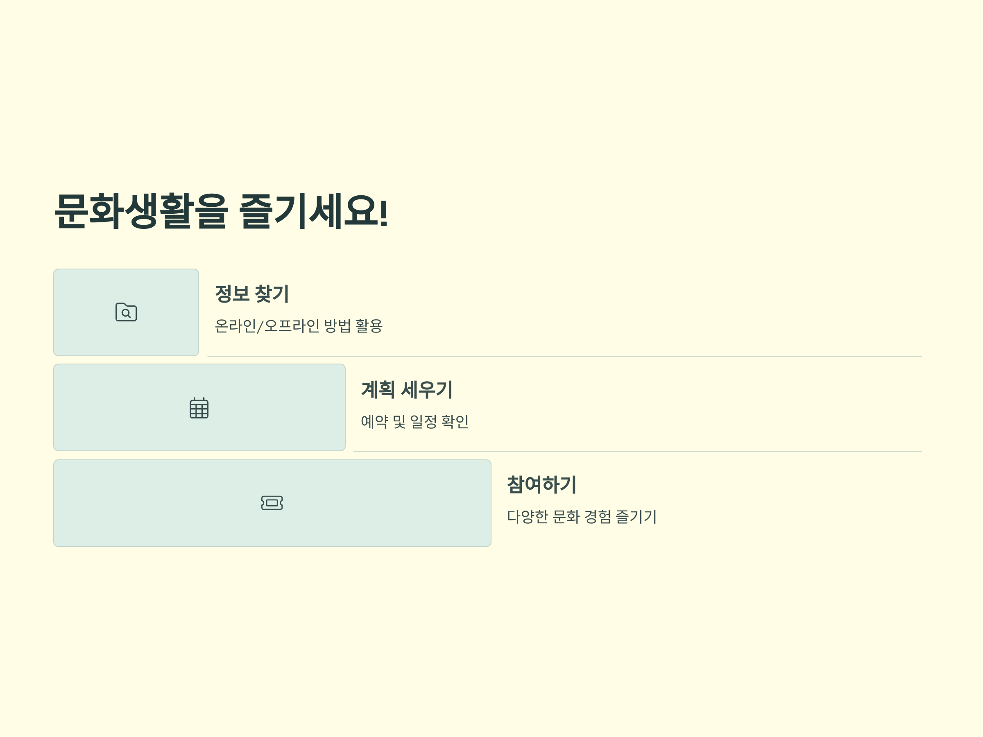Click the calendar grid icon

pos(199,408)
